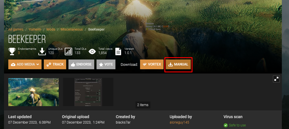Click the Total DLs bar chart icon
The image size is (289, 129).
click(x=68, y=51)
